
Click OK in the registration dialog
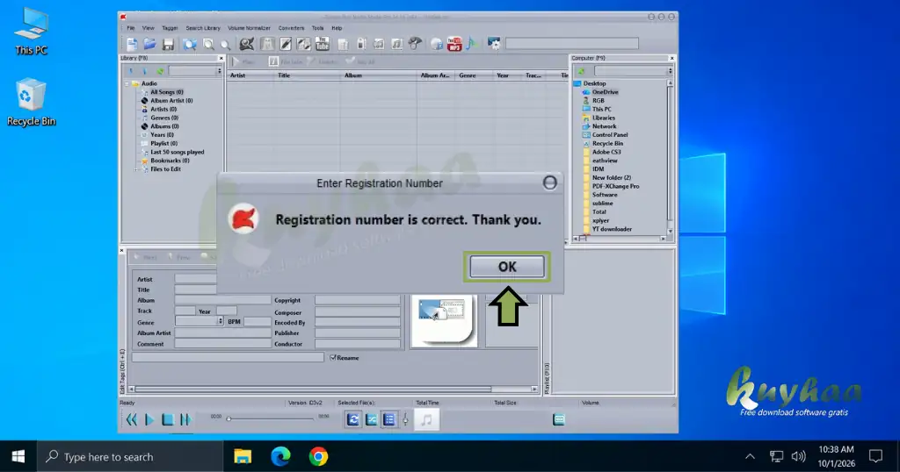point(507,267)
